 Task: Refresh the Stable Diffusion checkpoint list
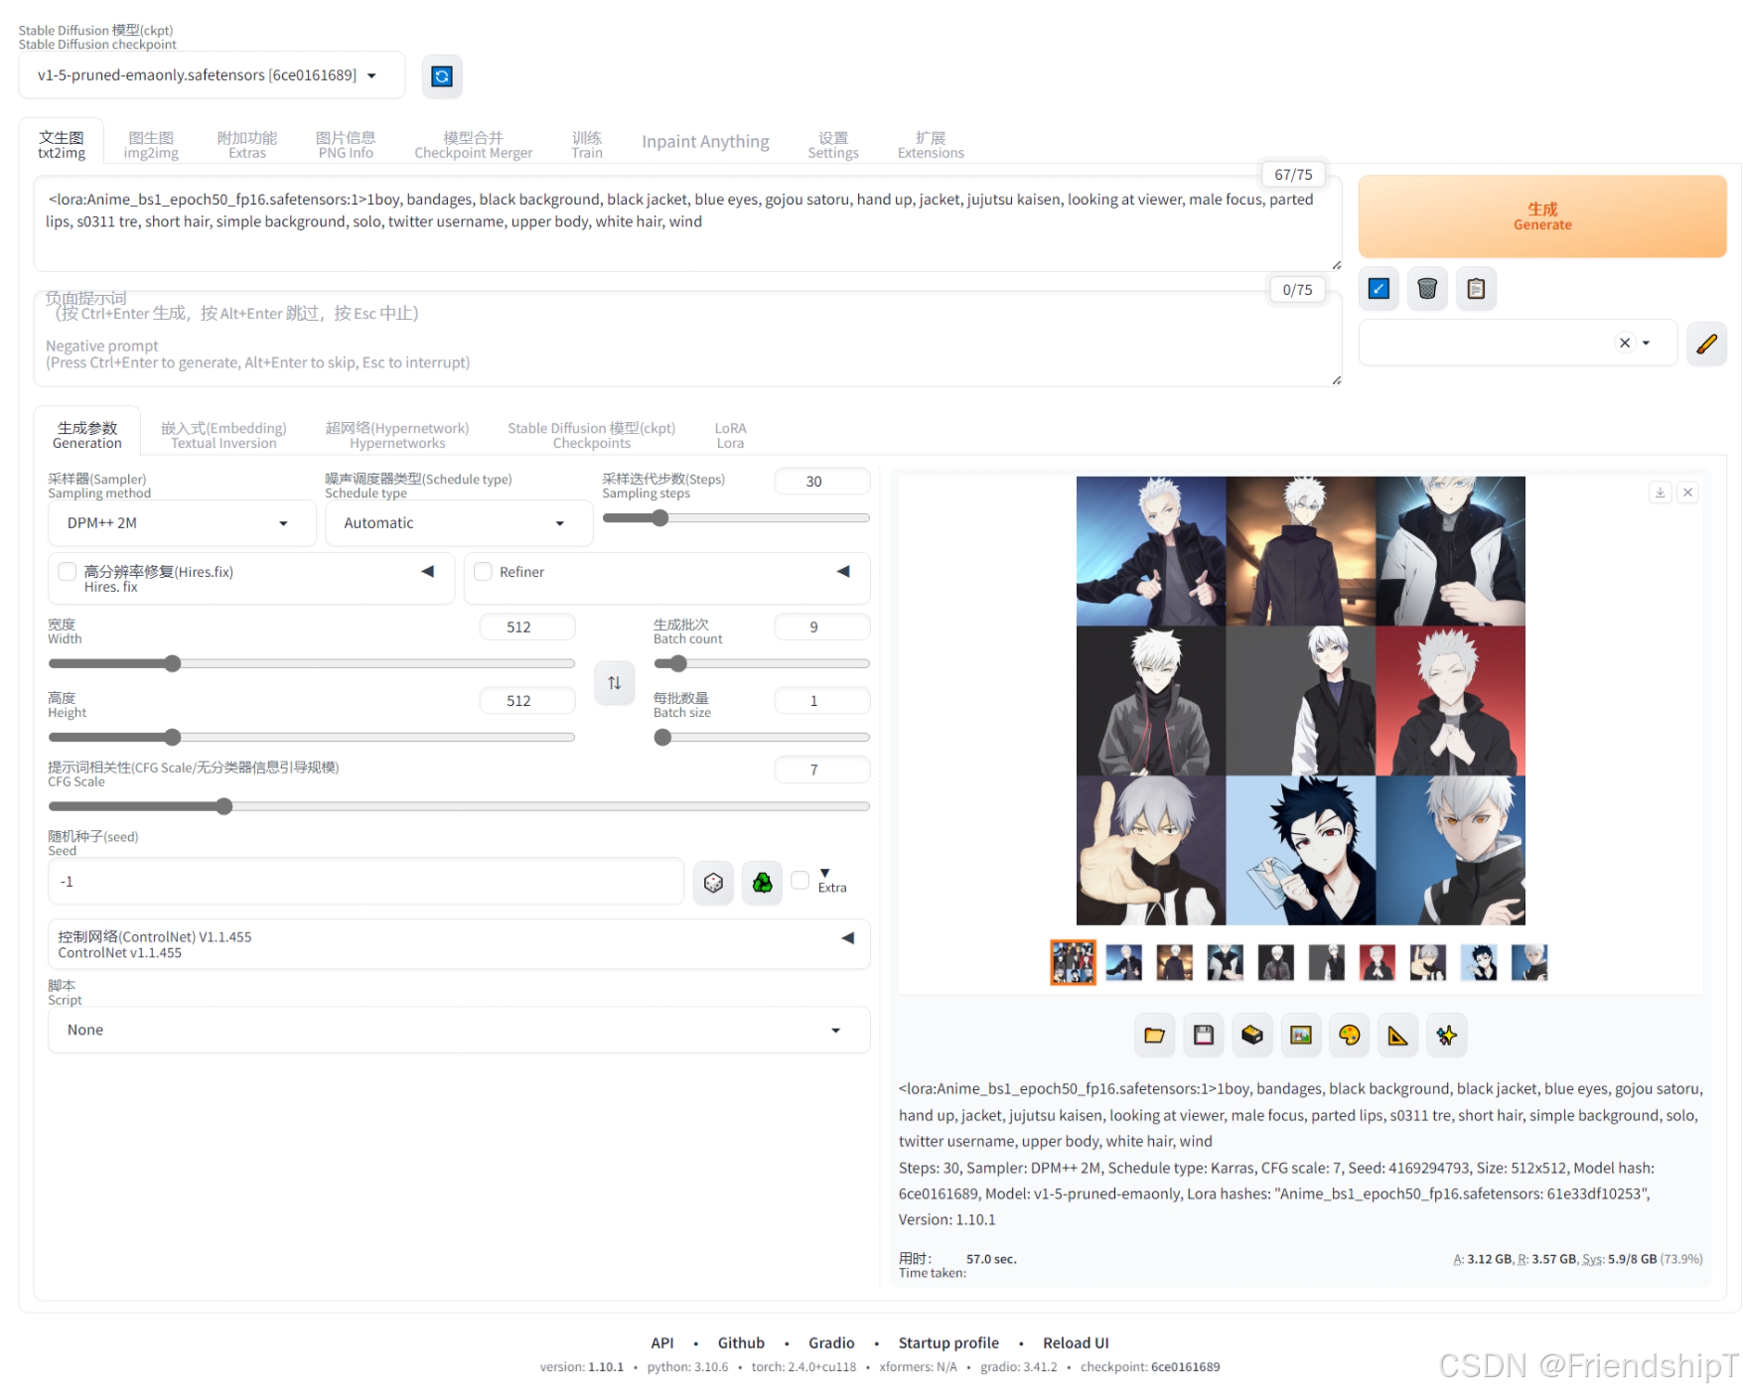[442, 75]
